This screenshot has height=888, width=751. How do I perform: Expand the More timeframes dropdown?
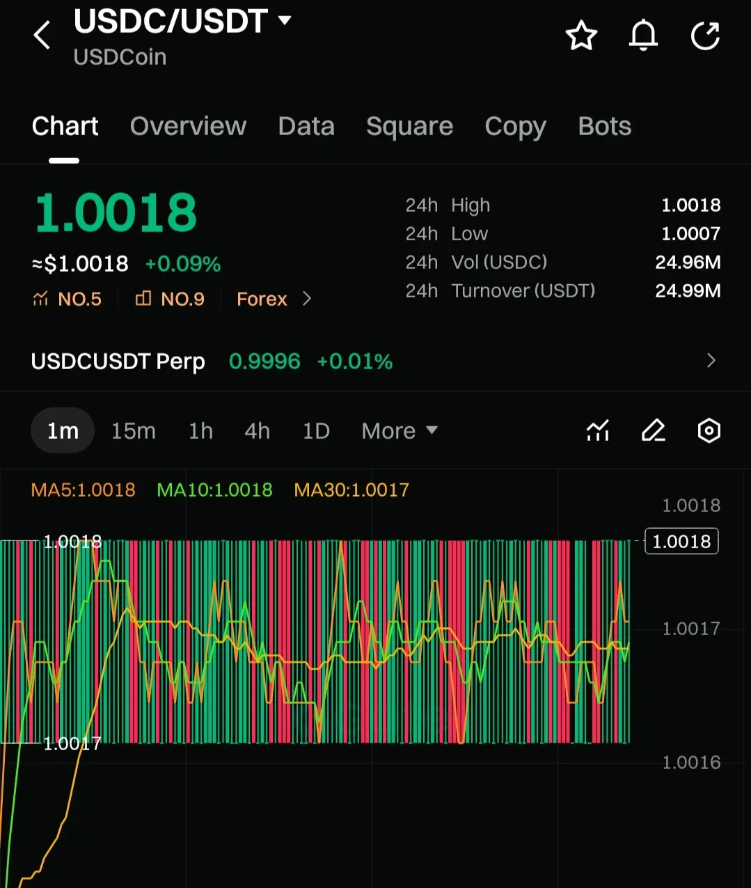click(x=400, y=431)
